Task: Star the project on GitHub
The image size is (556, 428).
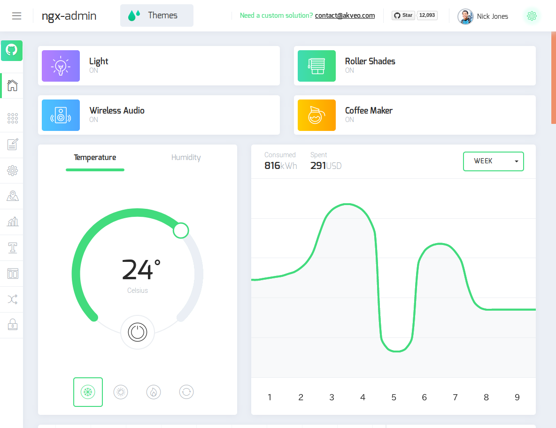Action: pyautogui.click(x=402, y=15)
